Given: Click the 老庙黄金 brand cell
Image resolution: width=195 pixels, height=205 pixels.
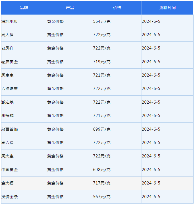Looking at the screenshot, I should click(9, 62).
